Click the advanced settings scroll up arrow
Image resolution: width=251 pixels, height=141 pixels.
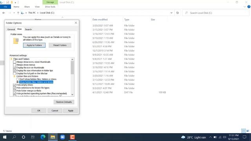point(72,60)
